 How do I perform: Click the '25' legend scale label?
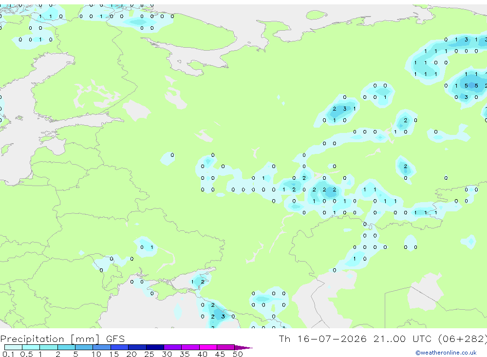click(x=150, y=354)
